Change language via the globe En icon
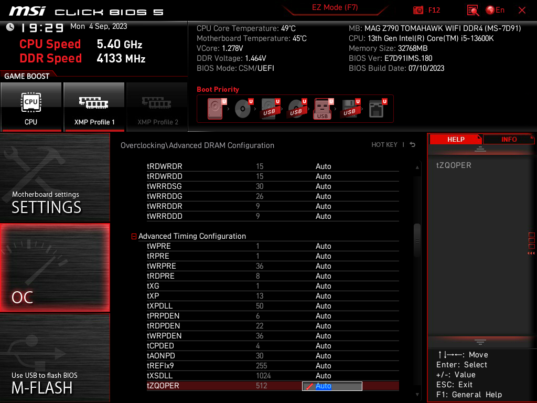This screenshot has width=537, height=403. [495, 10]
